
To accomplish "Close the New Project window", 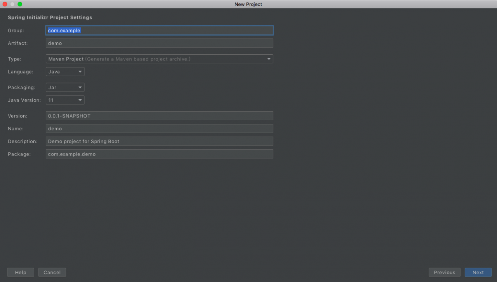I will point(5,4).
